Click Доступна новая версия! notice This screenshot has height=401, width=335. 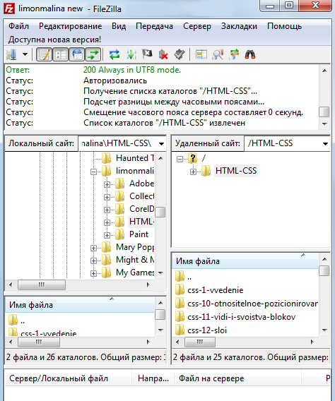click(54, 40)
